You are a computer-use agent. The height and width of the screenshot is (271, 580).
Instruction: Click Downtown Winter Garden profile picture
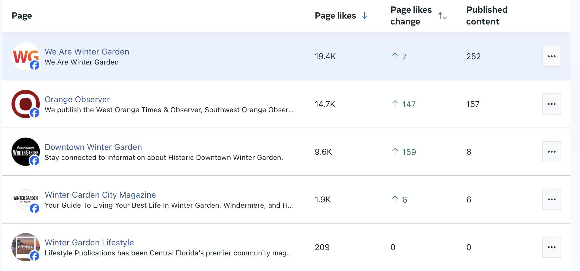tap(25, 152)
